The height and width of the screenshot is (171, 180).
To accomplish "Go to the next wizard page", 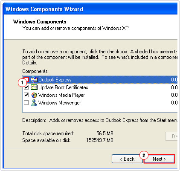I will tap(159, 159).
